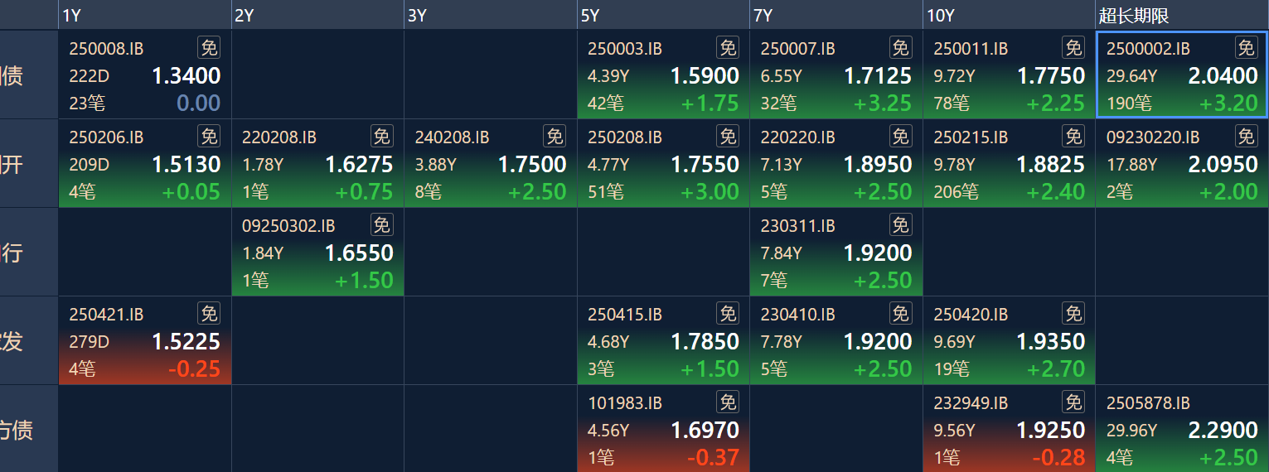This screenshot has height=472, width=1269.
Task: Click the 免 badge on 250008.IB
Action: [209, 47]
